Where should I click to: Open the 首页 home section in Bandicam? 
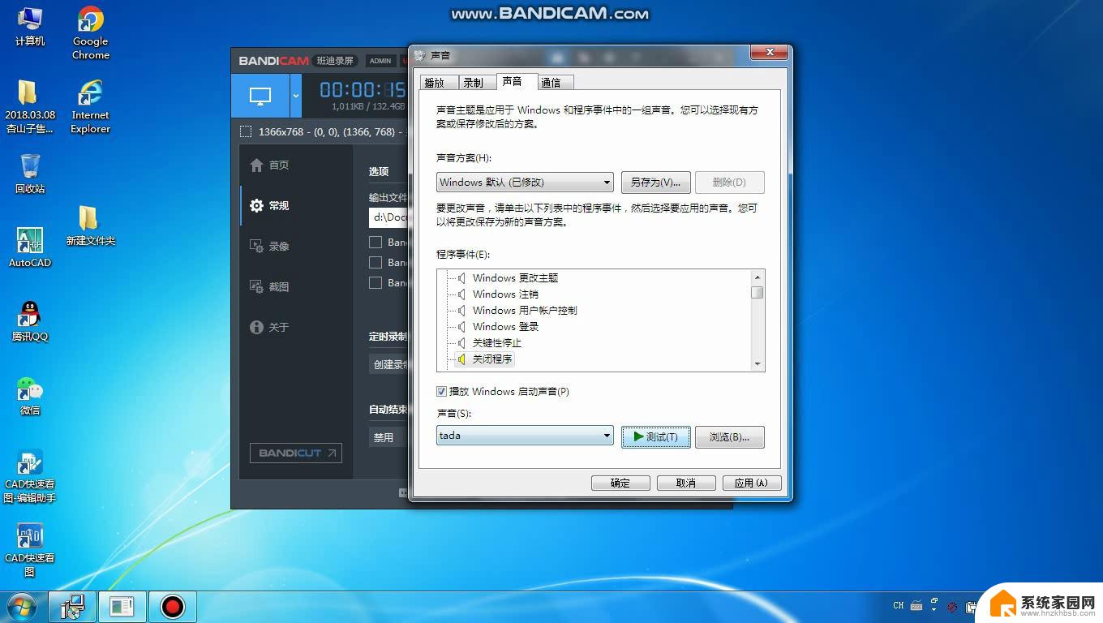pyautogui.click(x=270, y=165)
